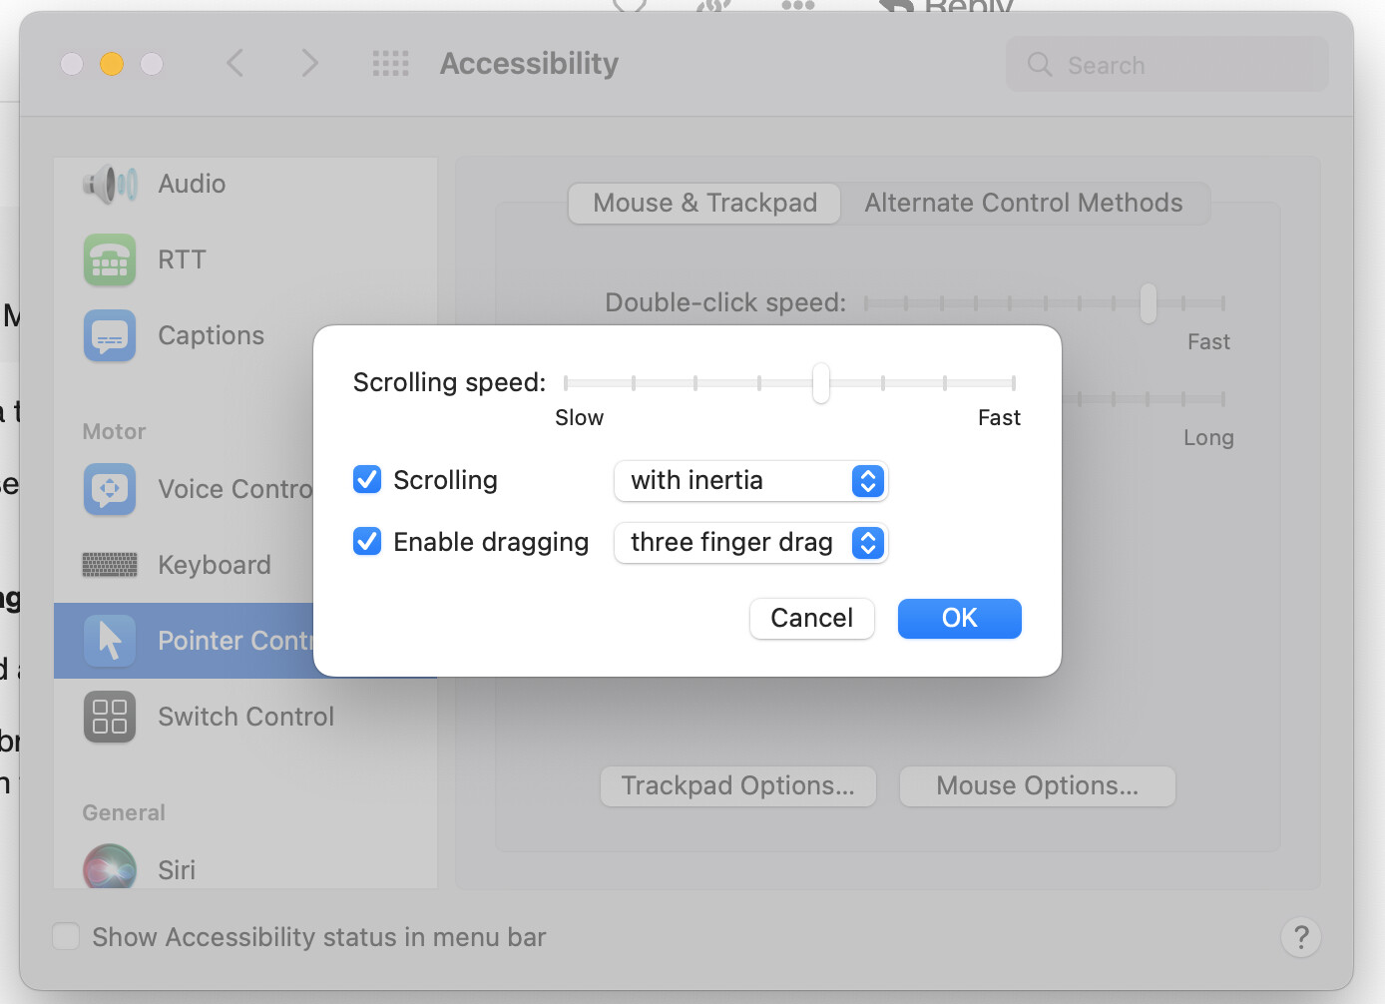Click the Search field
Viewport: 1385px width, 1004px height.
point(1167,65)
